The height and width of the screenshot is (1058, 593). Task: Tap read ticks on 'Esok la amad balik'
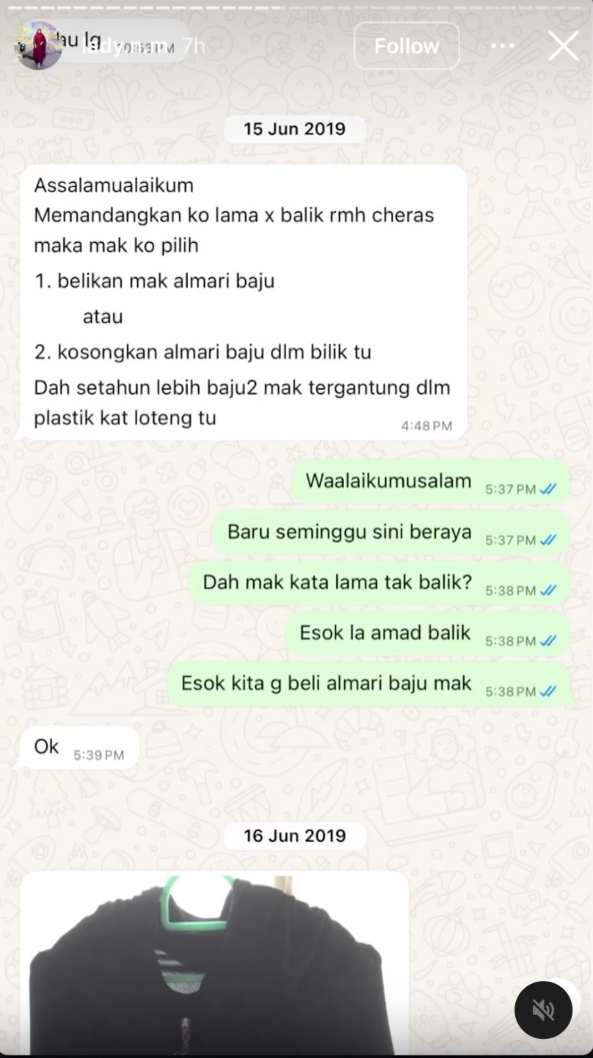click(548, 641)
